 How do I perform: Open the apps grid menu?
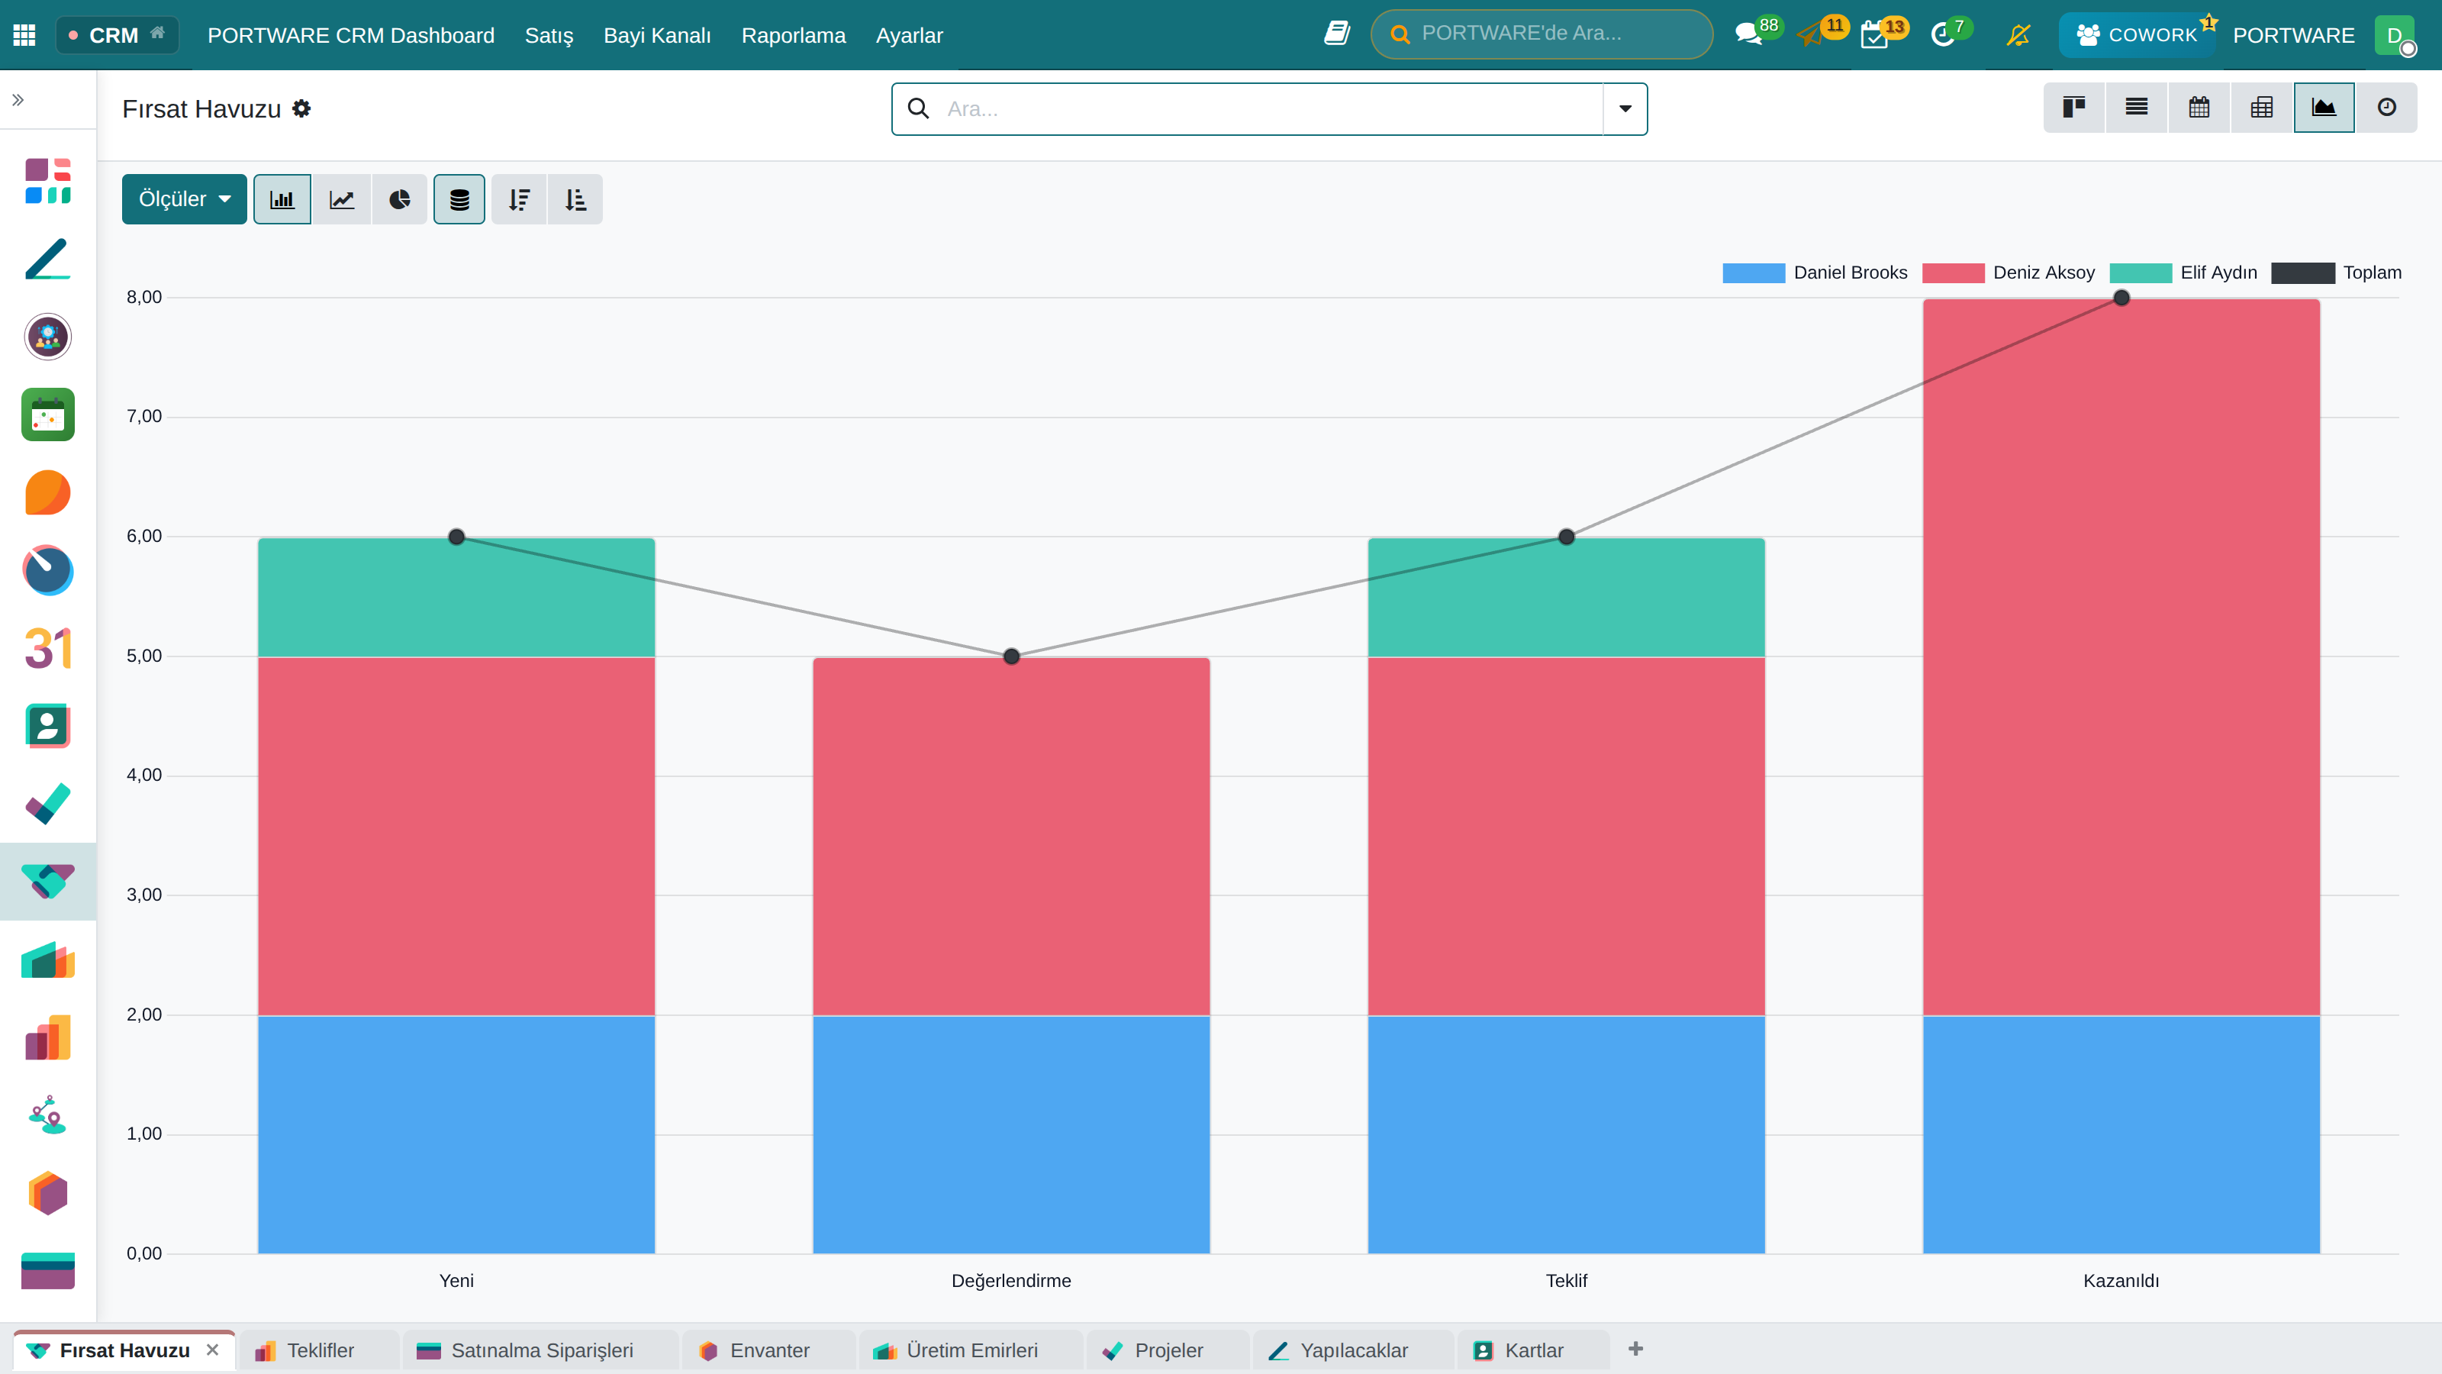coord(24,35)
